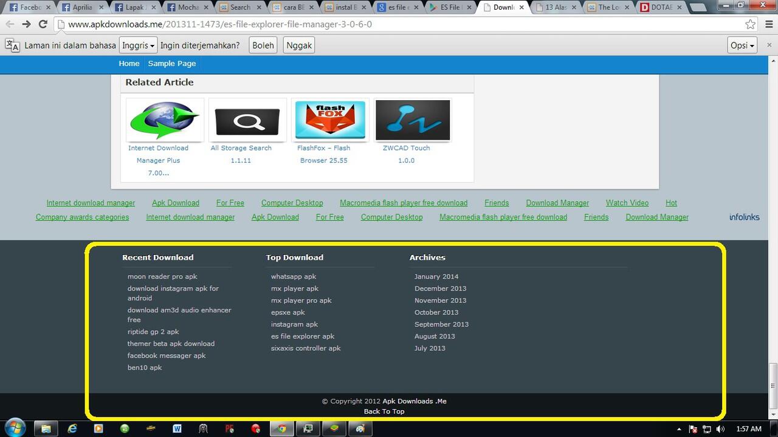Click the Nggak button to decline translation

298,46
